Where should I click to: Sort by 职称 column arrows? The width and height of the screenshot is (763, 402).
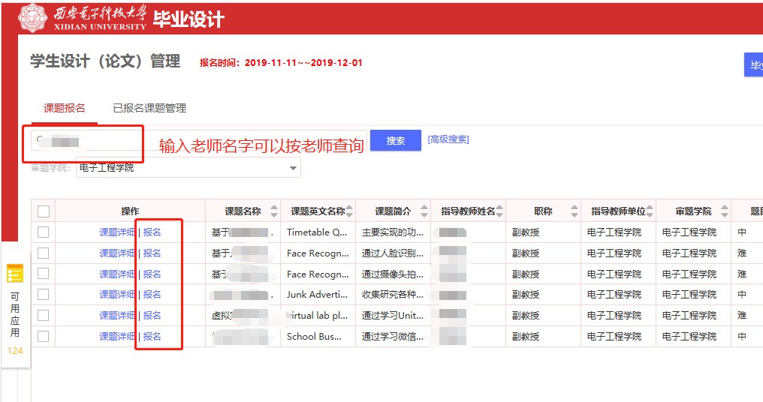click(575, 211)
